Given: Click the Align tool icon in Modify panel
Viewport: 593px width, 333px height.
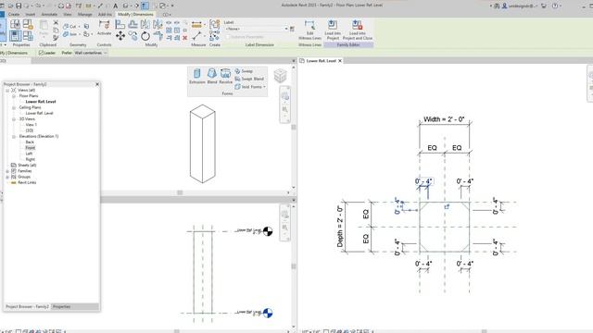Looking at the screenshot, I should point(120,25).
